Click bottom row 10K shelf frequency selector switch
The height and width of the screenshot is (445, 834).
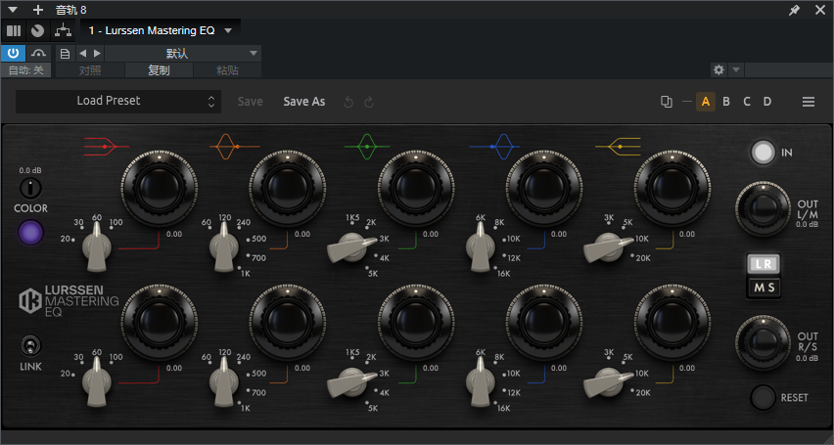coord(609,382)
